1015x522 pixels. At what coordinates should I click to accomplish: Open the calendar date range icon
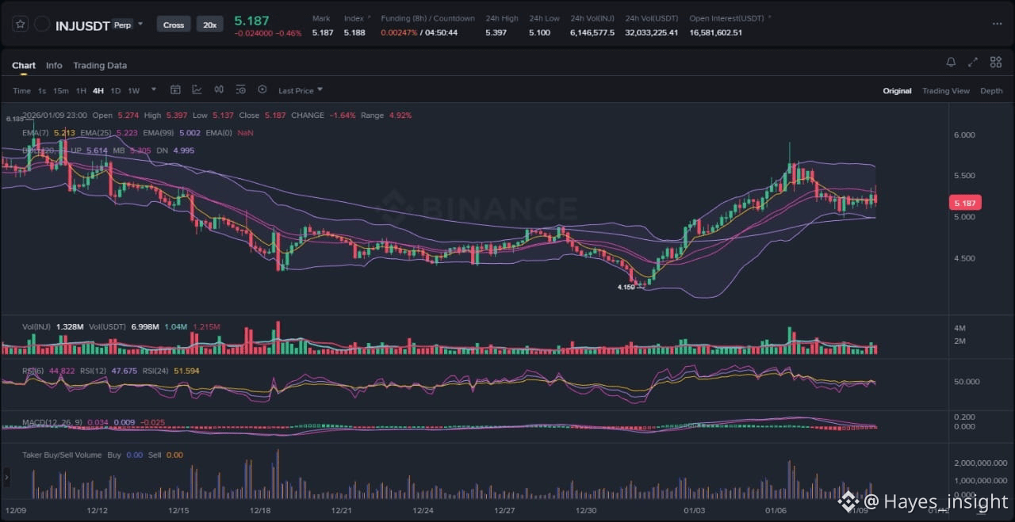175,90
